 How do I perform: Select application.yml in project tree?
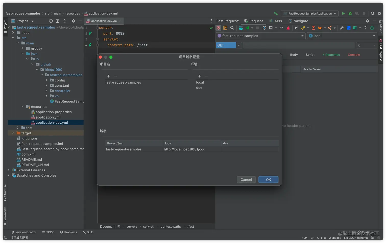click(48, 117)
